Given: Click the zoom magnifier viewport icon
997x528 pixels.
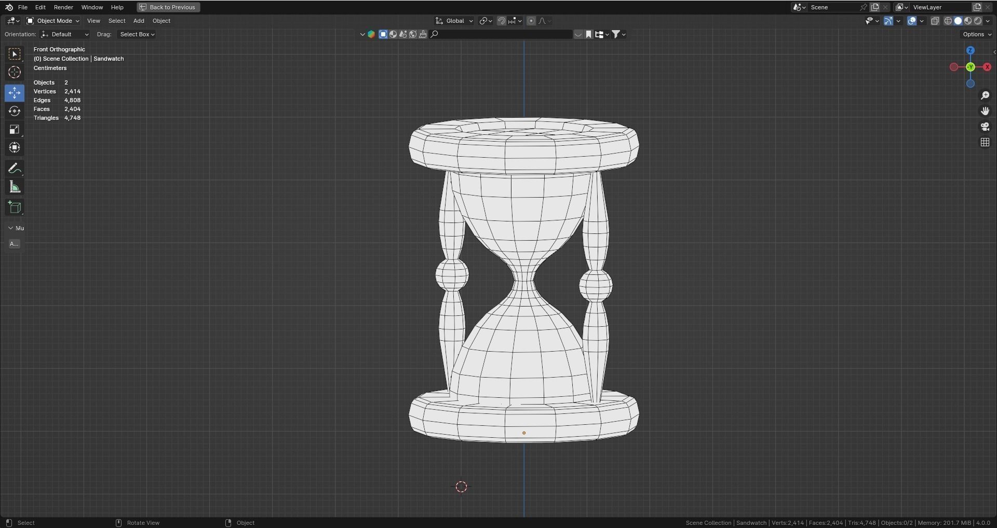Looking at the screenshot, I should click(985, 95).
